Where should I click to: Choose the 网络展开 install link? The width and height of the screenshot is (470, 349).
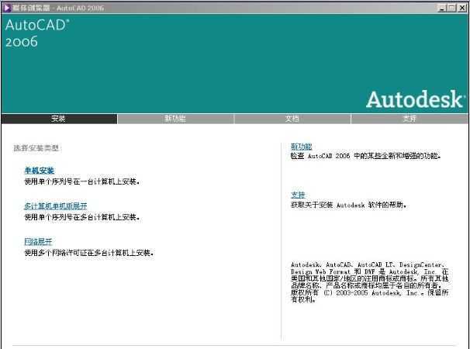tap(38, 242)
